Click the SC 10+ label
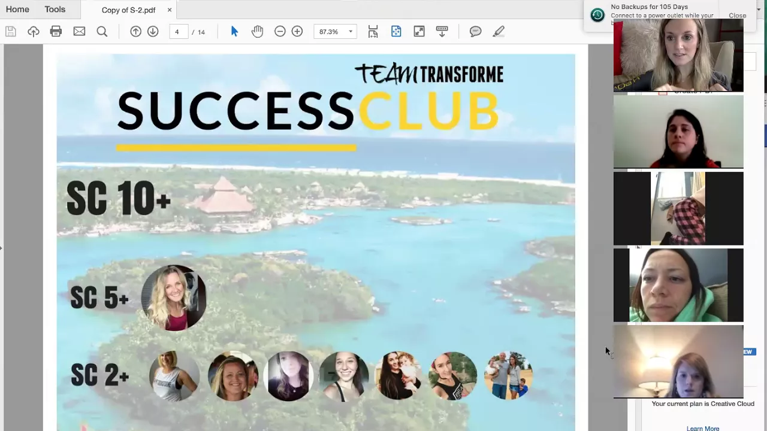767x431 pixels. click(x=119, y=199)
